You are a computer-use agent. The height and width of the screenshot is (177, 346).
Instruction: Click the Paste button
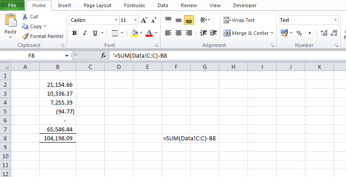10,25
